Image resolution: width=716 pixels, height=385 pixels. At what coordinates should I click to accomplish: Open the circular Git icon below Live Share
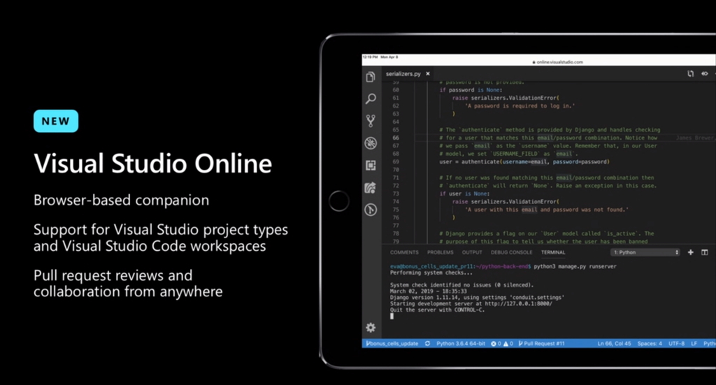(x=371, y=210)
